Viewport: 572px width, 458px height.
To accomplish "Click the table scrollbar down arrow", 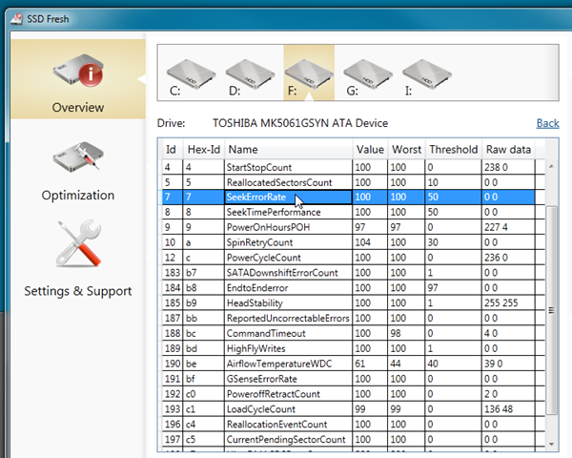I will coord(551,444).
